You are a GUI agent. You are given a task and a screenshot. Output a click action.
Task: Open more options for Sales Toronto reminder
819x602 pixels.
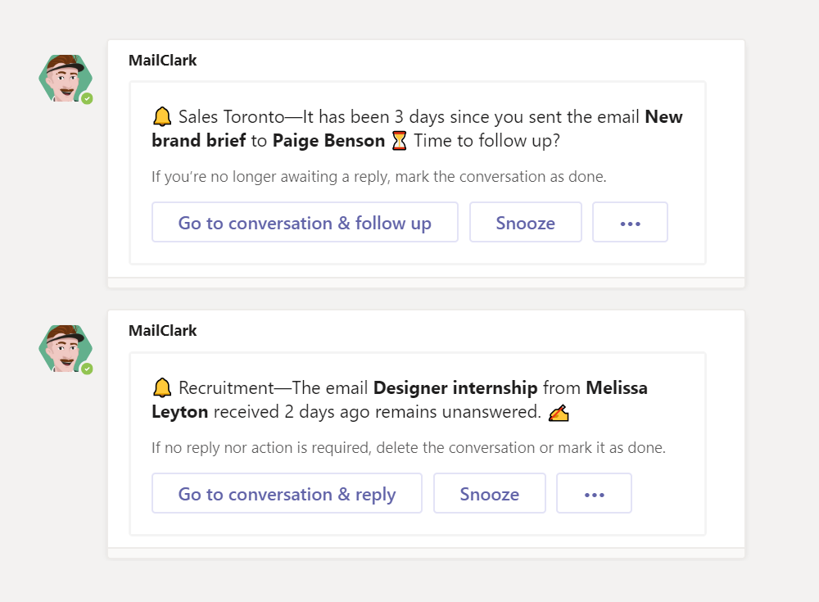point(630,223)
